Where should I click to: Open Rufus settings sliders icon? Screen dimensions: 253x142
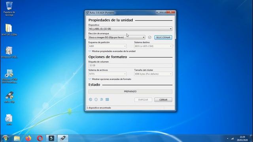(102, 99)
